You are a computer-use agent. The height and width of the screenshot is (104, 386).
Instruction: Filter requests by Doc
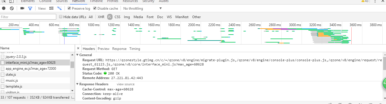tap(160, 17)
